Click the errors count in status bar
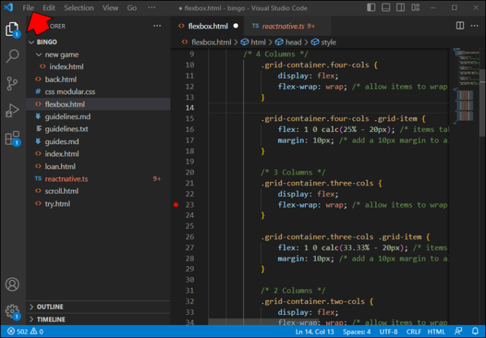This screenshot has width=486, height=338. click(x=20, y=331)
